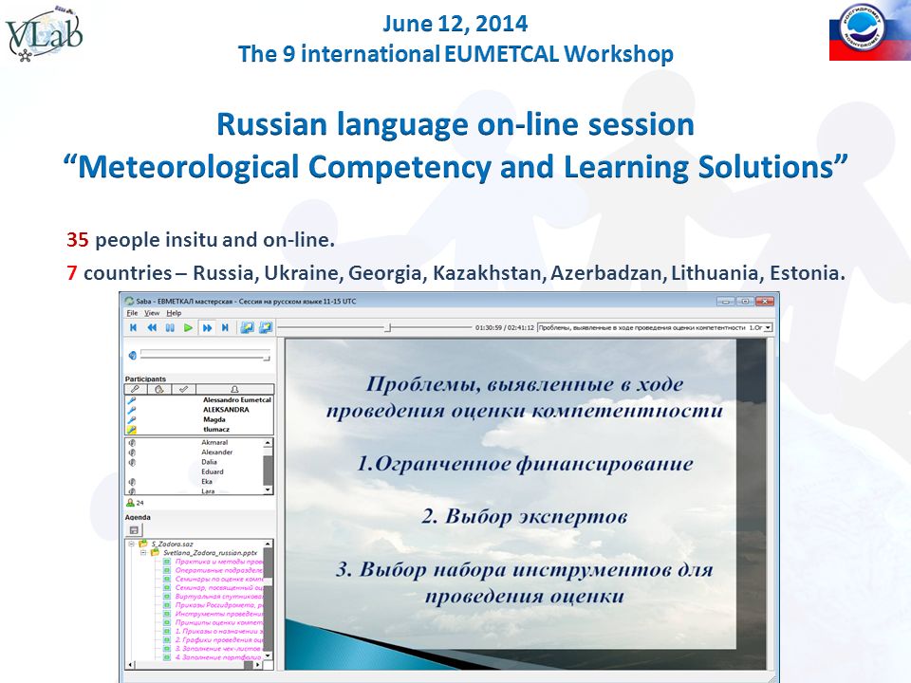Click participants list scroll up arrow
911x683 pixels.
pyautogui.click(x=268, y=443)
